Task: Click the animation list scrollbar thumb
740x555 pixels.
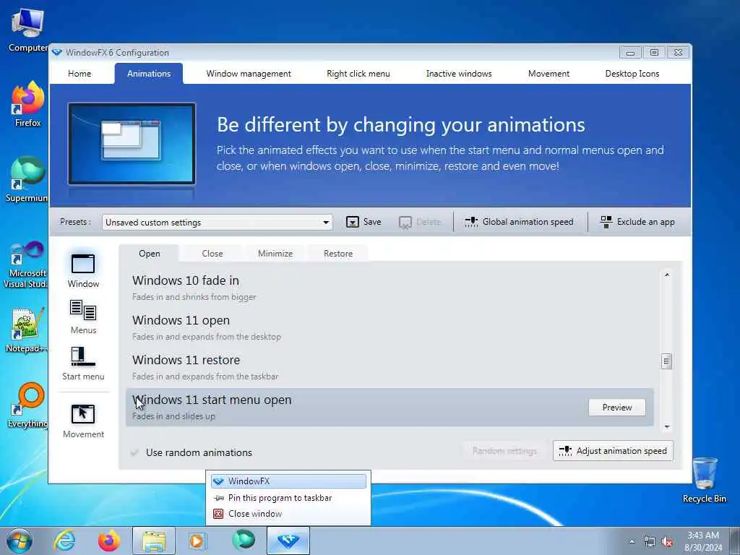Action: click(666, 361)
